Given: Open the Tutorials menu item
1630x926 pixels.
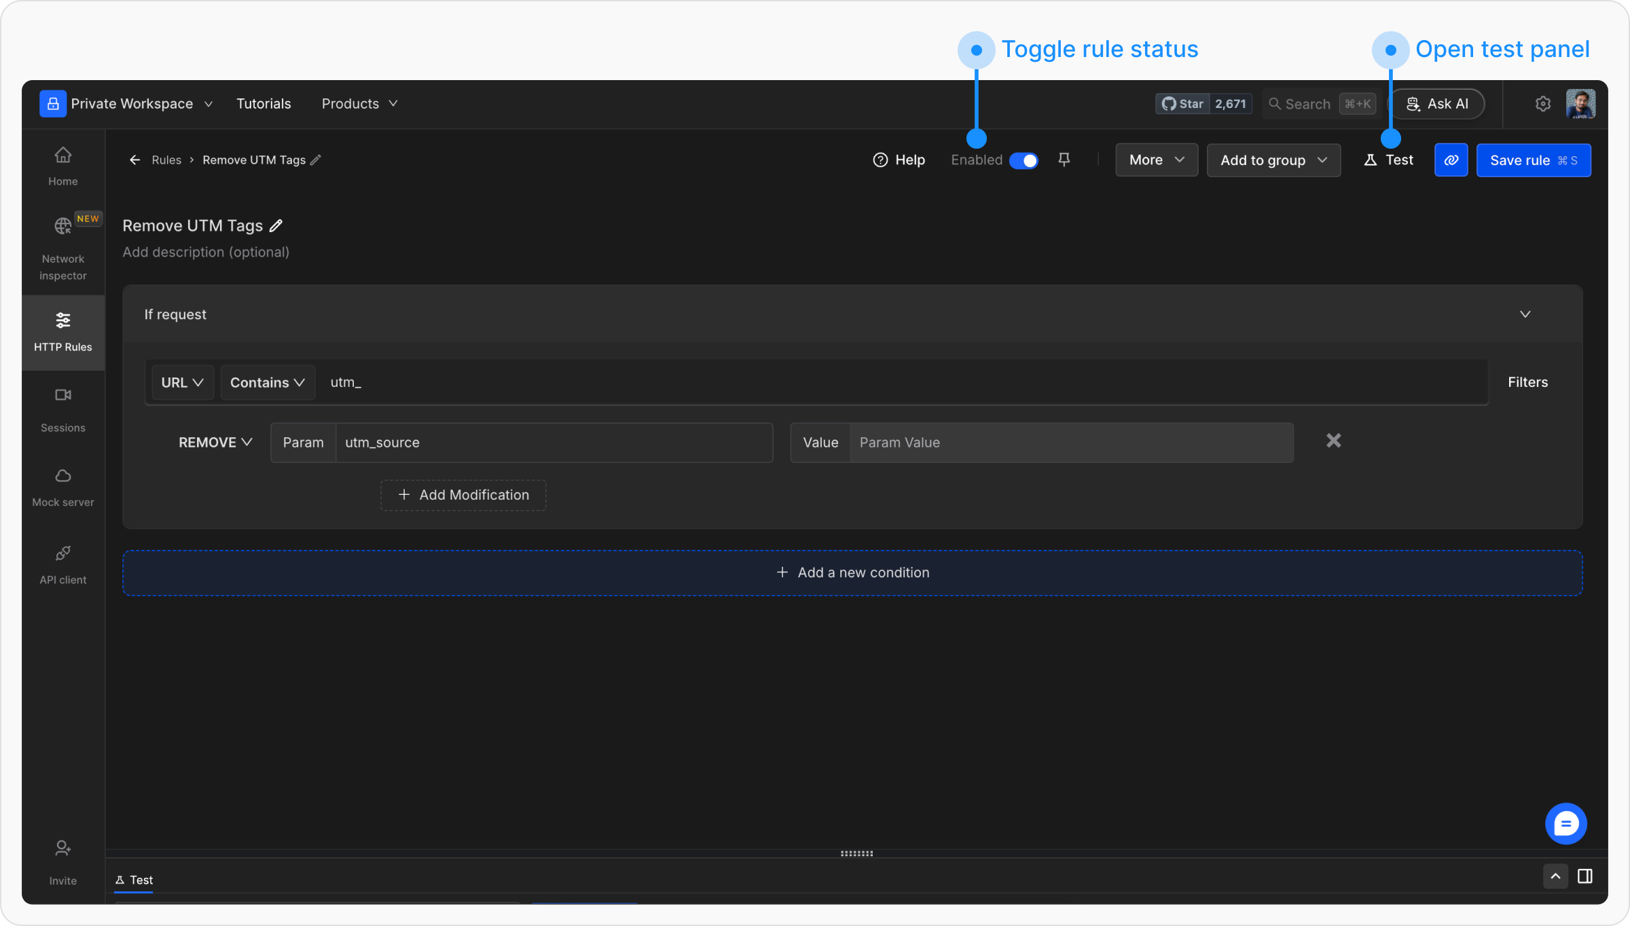Looking at the screenshot, I should click(x=264, y=104).
